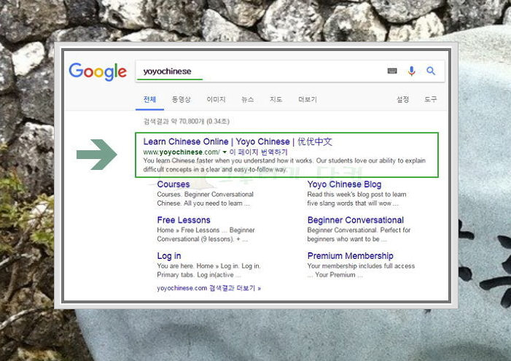Screen dimensions: 511x361
Task: Click the www.yoyochinese.com green URL text
Action: 182,152
